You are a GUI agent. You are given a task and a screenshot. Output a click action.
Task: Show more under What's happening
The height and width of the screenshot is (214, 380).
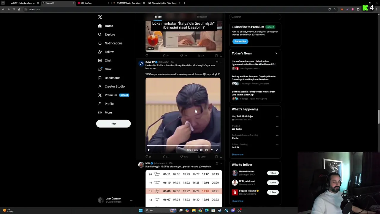point(237,155)
